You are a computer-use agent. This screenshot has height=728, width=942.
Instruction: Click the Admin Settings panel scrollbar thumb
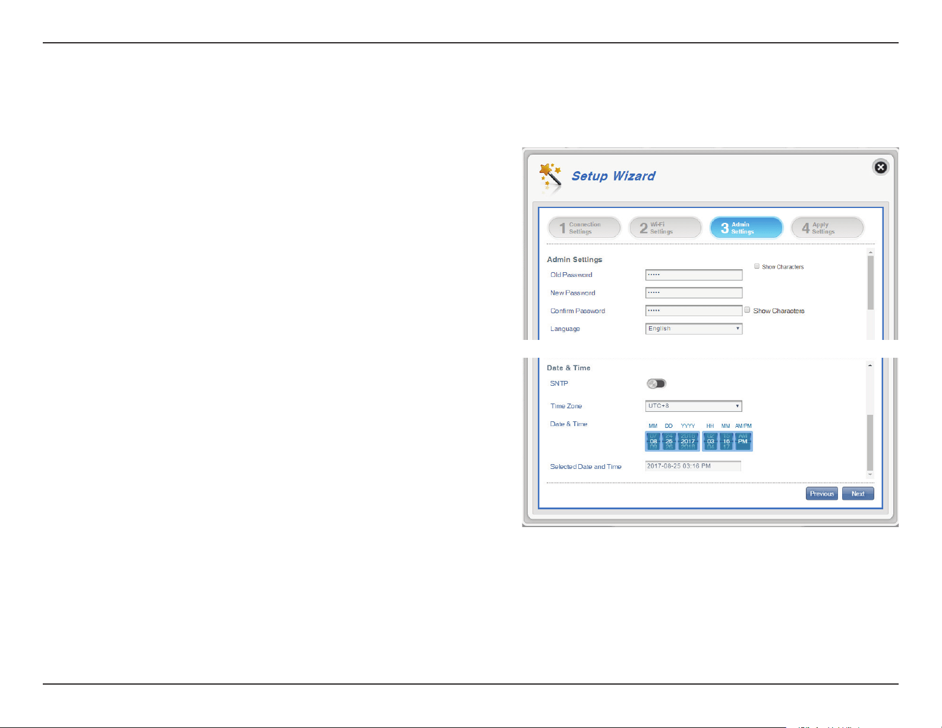coord(870,283)
